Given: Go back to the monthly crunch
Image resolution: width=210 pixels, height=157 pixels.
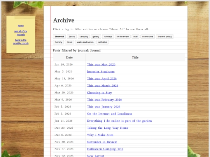Looking at the screenshot, I should 21,41.
